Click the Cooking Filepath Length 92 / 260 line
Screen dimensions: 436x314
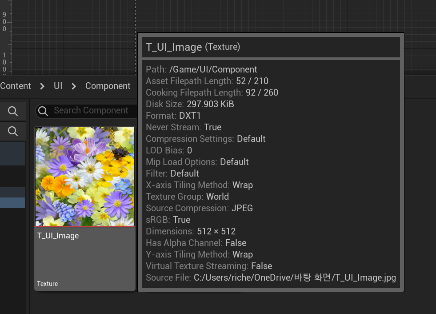(212, 93)
